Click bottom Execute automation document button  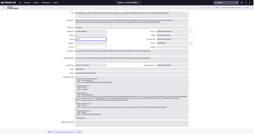65,132
